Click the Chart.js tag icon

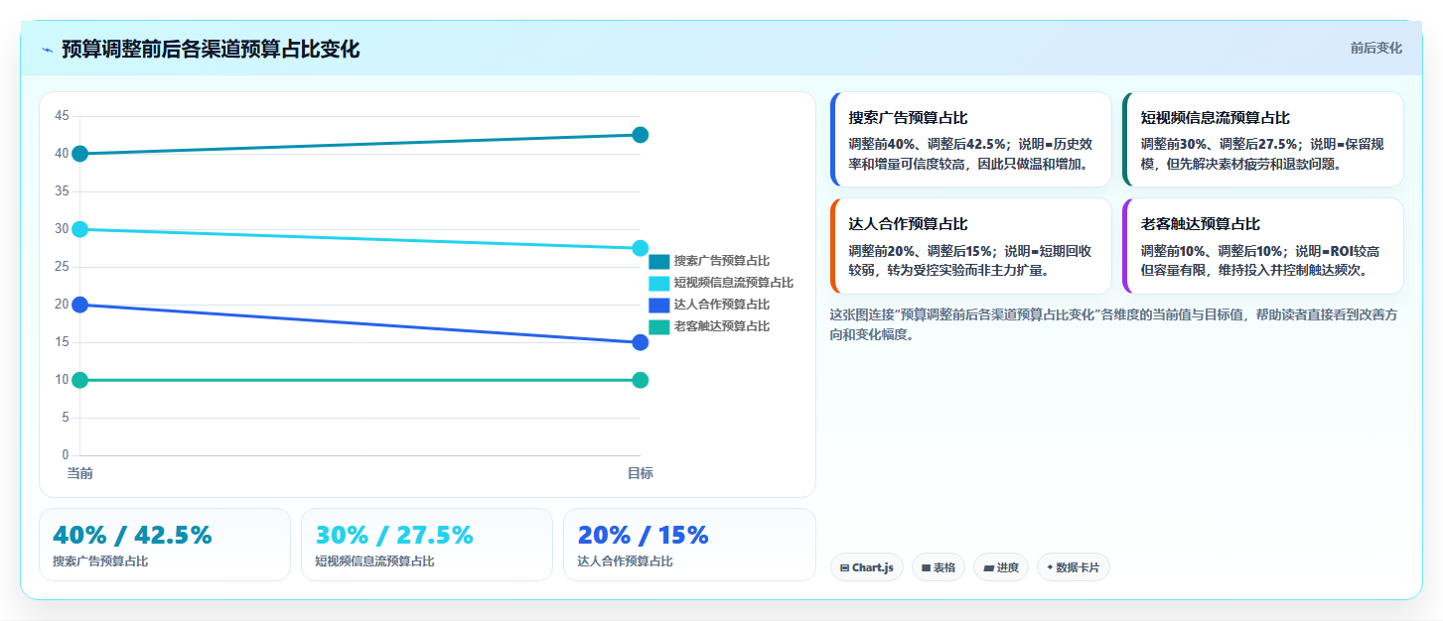tap(844, 568)
